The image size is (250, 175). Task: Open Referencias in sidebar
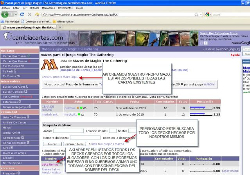click(20, 102)
